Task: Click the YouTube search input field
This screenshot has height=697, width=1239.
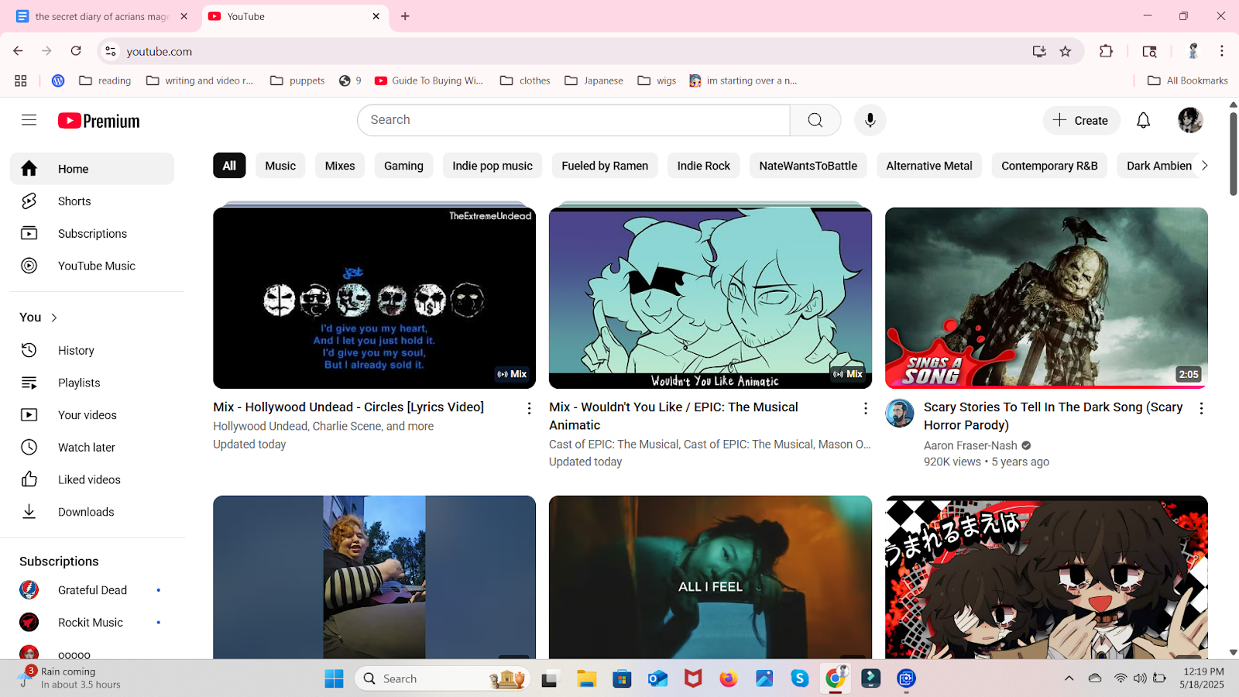Action: click(x=574, y=120)
